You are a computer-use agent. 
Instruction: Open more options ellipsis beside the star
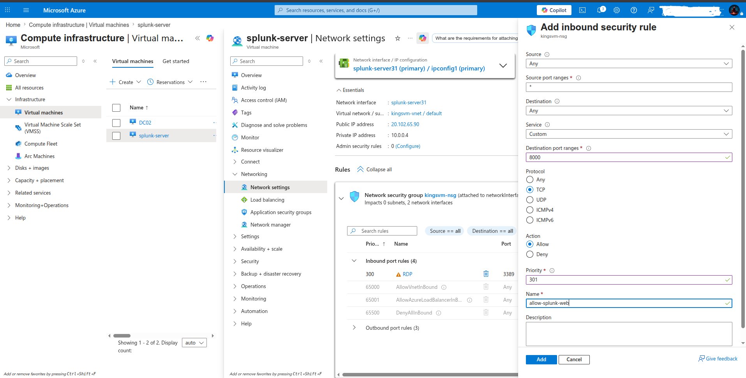410,38
